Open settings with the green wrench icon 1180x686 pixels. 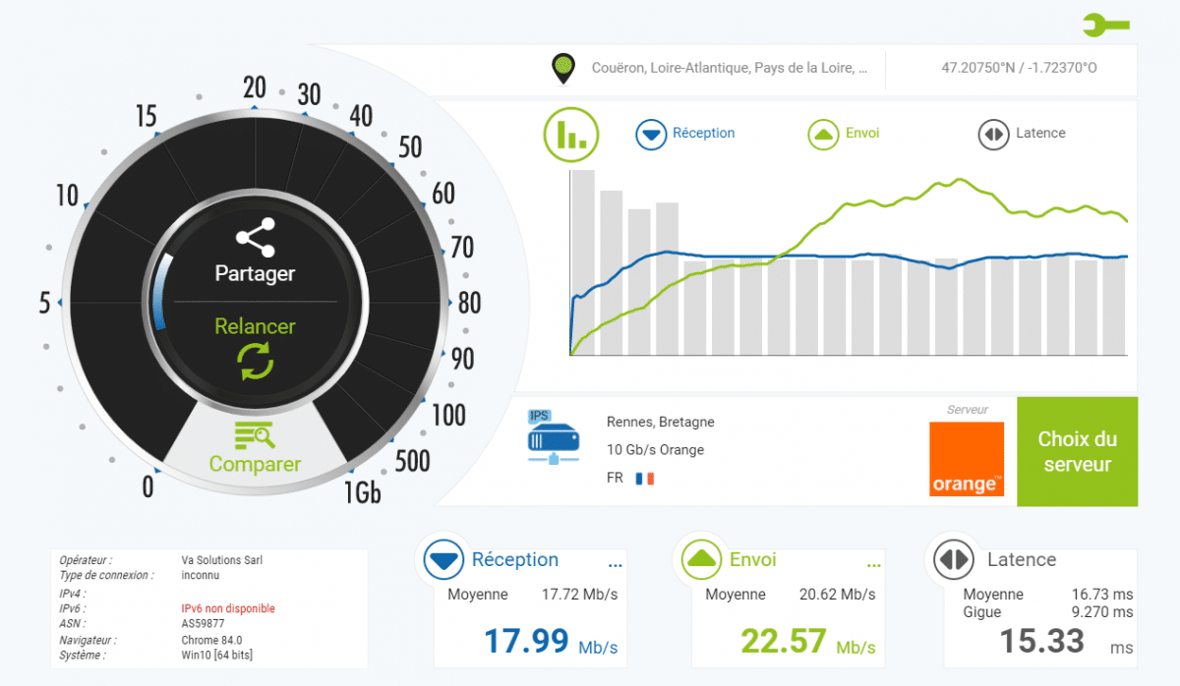point(1105,25)
